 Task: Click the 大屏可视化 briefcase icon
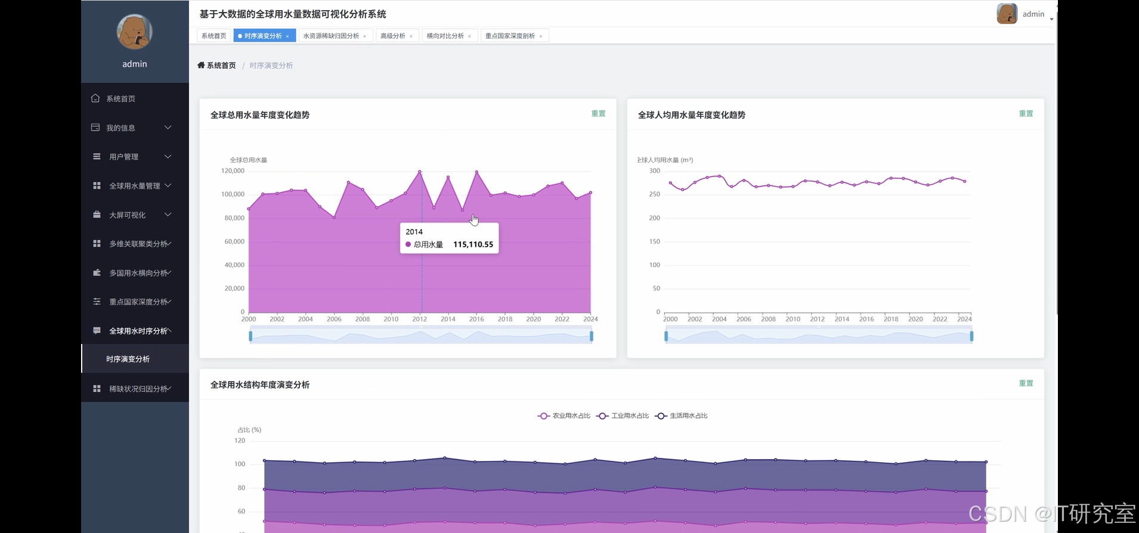(97, 215)
